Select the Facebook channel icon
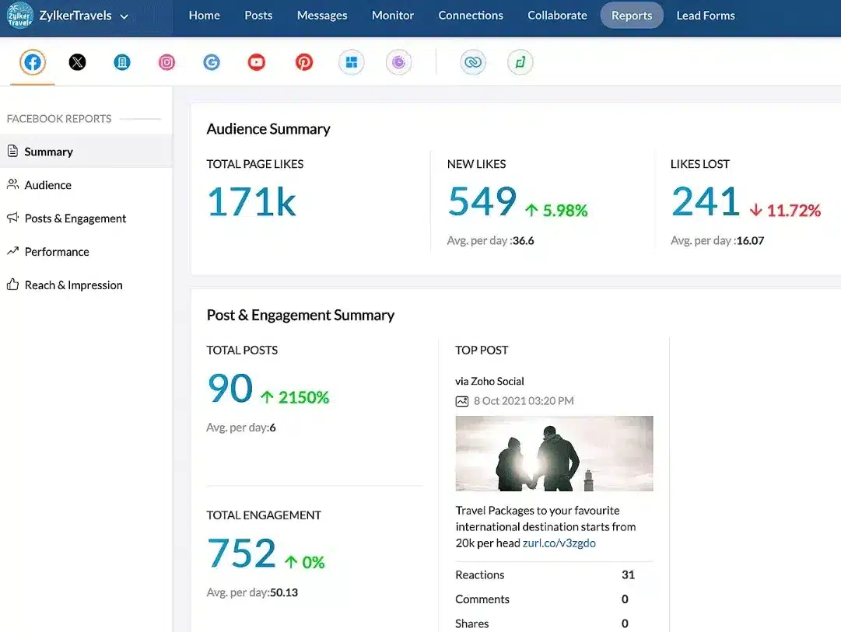 pos(32,62)
